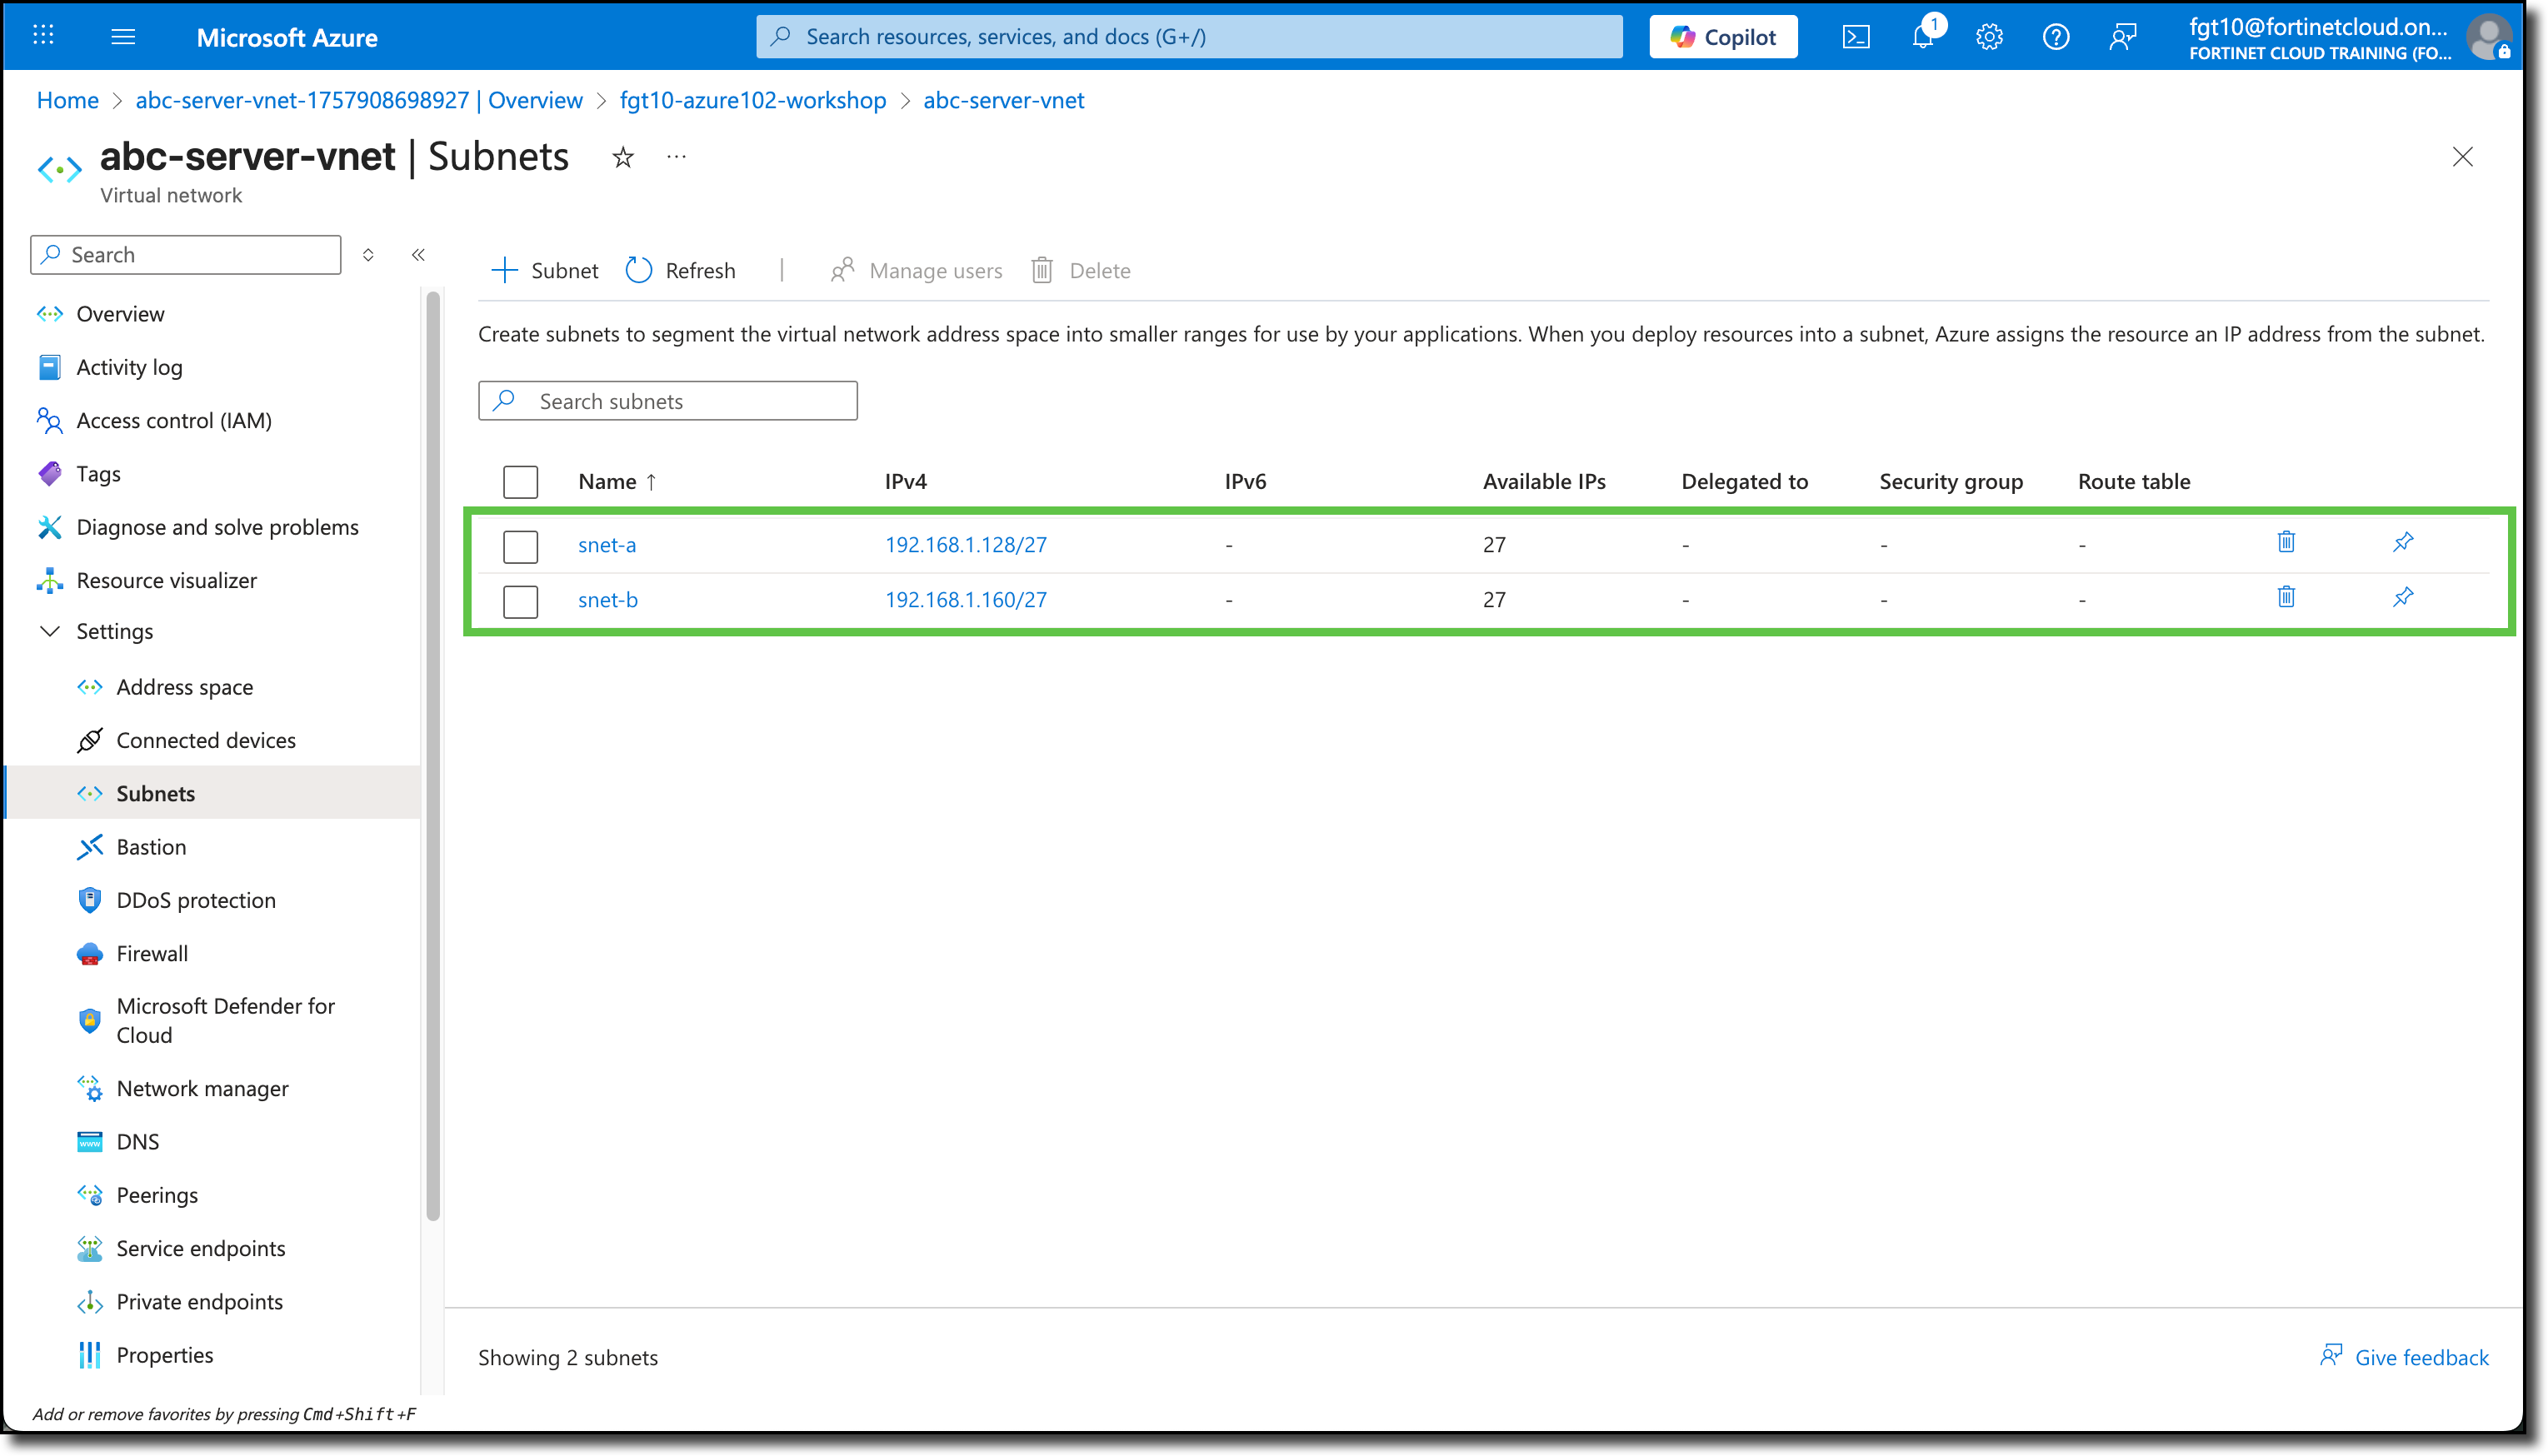Open the Help question mark icon
The height and width of the screenshot is (1456, 2548).
tap(2056, 36)
